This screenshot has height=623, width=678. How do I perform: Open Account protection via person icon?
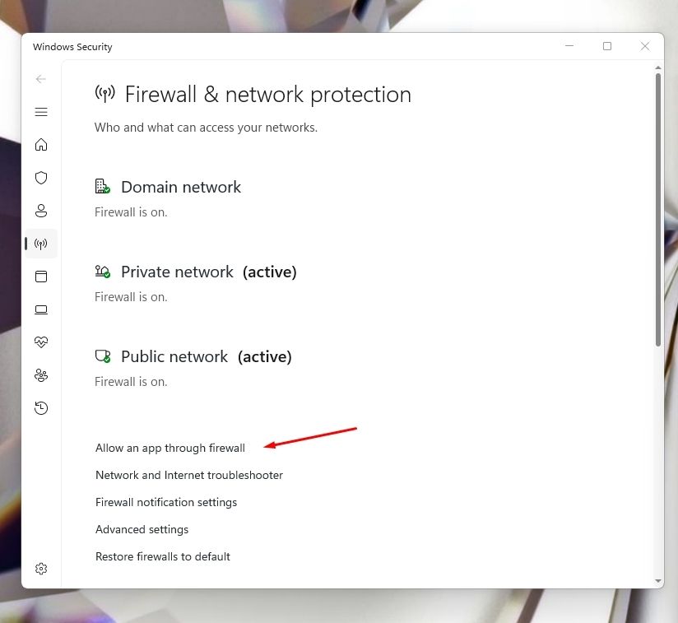click(41, 210)
